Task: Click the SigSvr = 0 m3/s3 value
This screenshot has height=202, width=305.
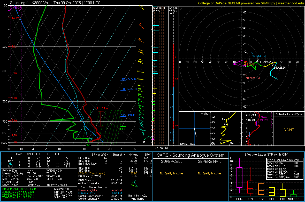Action: click(x=57, y=185)
